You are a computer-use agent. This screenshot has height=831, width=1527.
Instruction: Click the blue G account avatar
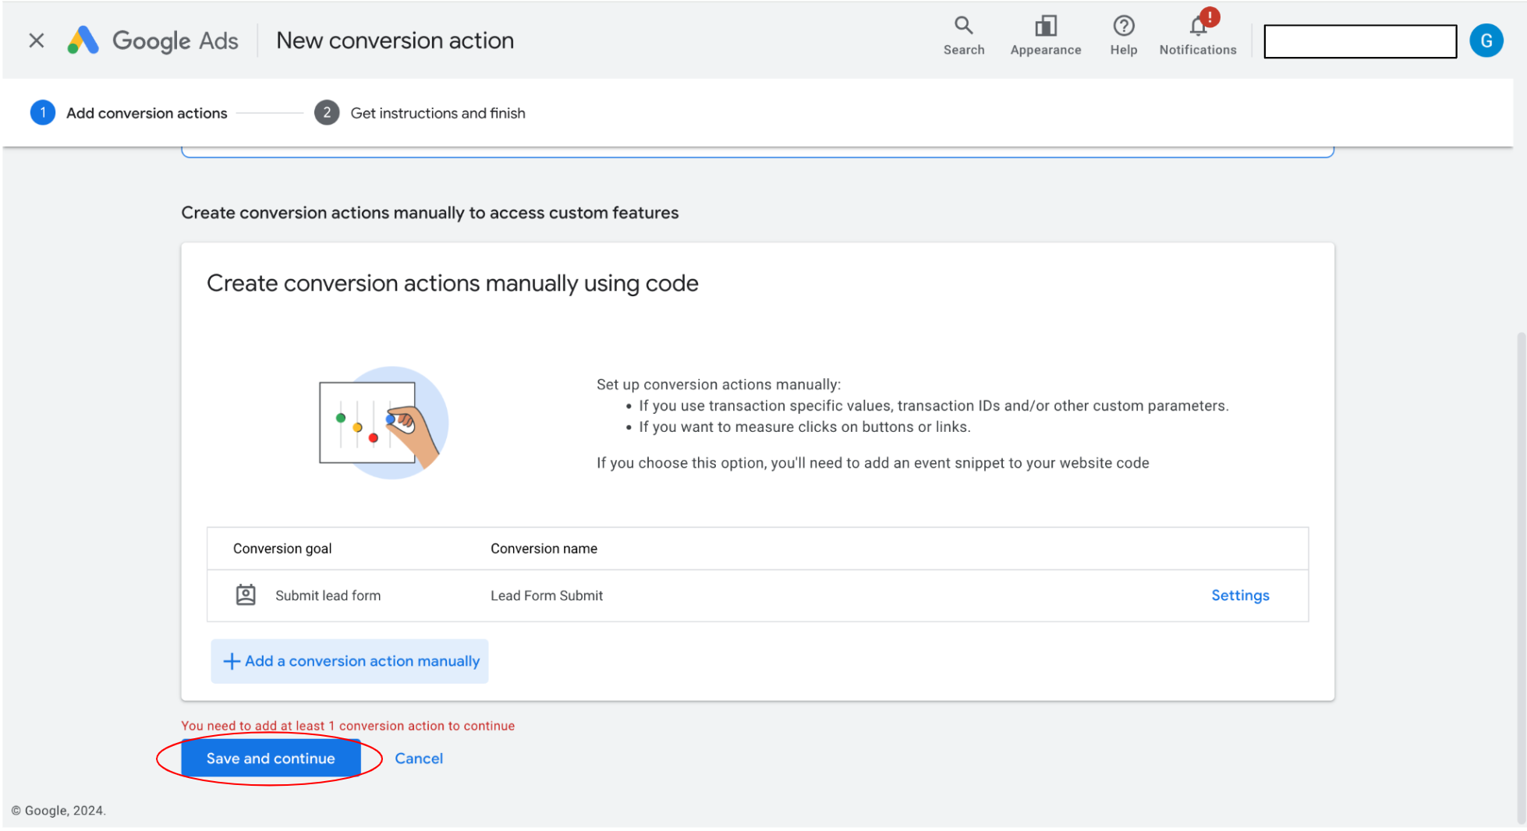[x=1486, y=41]
